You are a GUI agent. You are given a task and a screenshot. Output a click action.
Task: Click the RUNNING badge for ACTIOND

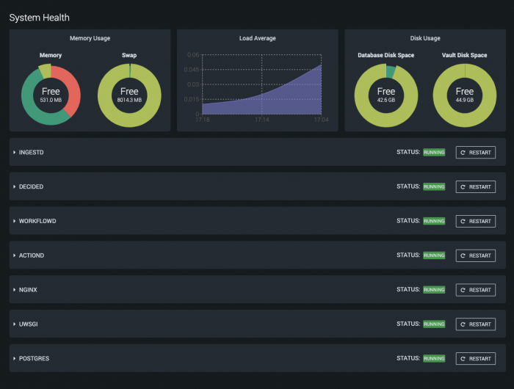(x=434, y=255)
